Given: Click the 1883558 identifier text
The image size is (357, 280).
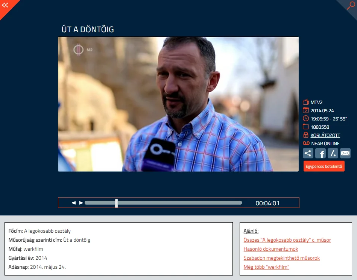Looking at the screenshot, I should [320, 127].
